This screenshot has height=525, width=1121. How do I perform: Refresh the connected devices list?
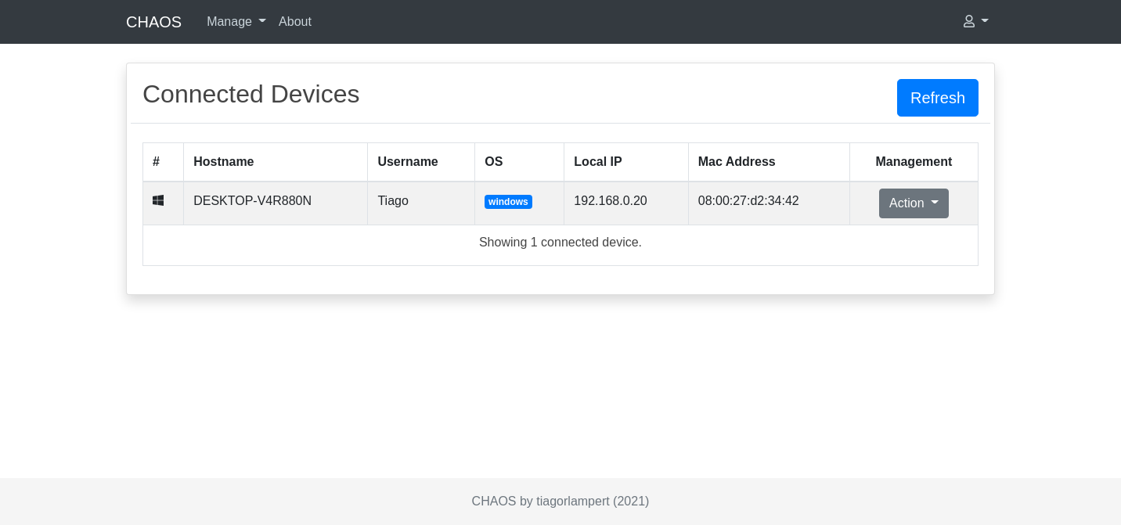(x=938, y=98)
